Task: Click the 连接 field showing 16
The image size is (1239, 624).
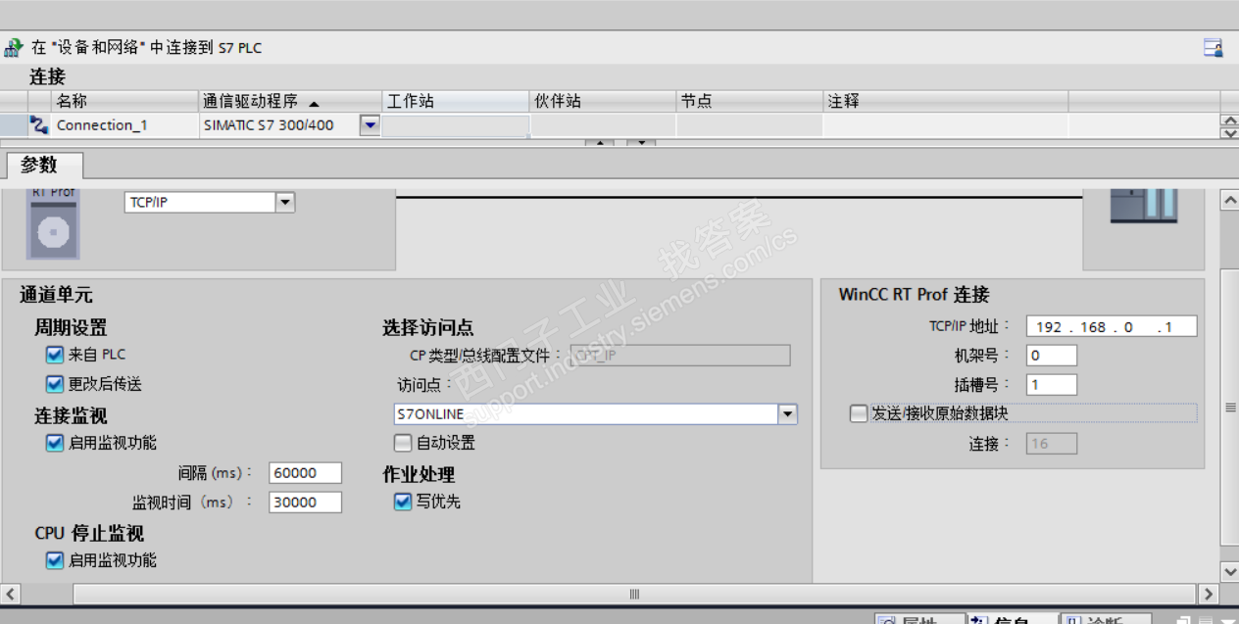Action: [x=1052, y=443]
